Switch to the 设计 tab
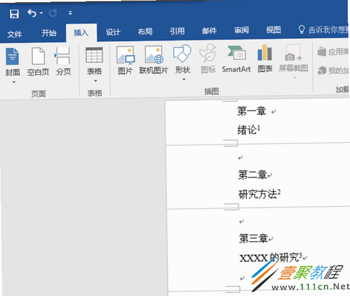This screenshot has height=296, width=350. pos(113,32)
